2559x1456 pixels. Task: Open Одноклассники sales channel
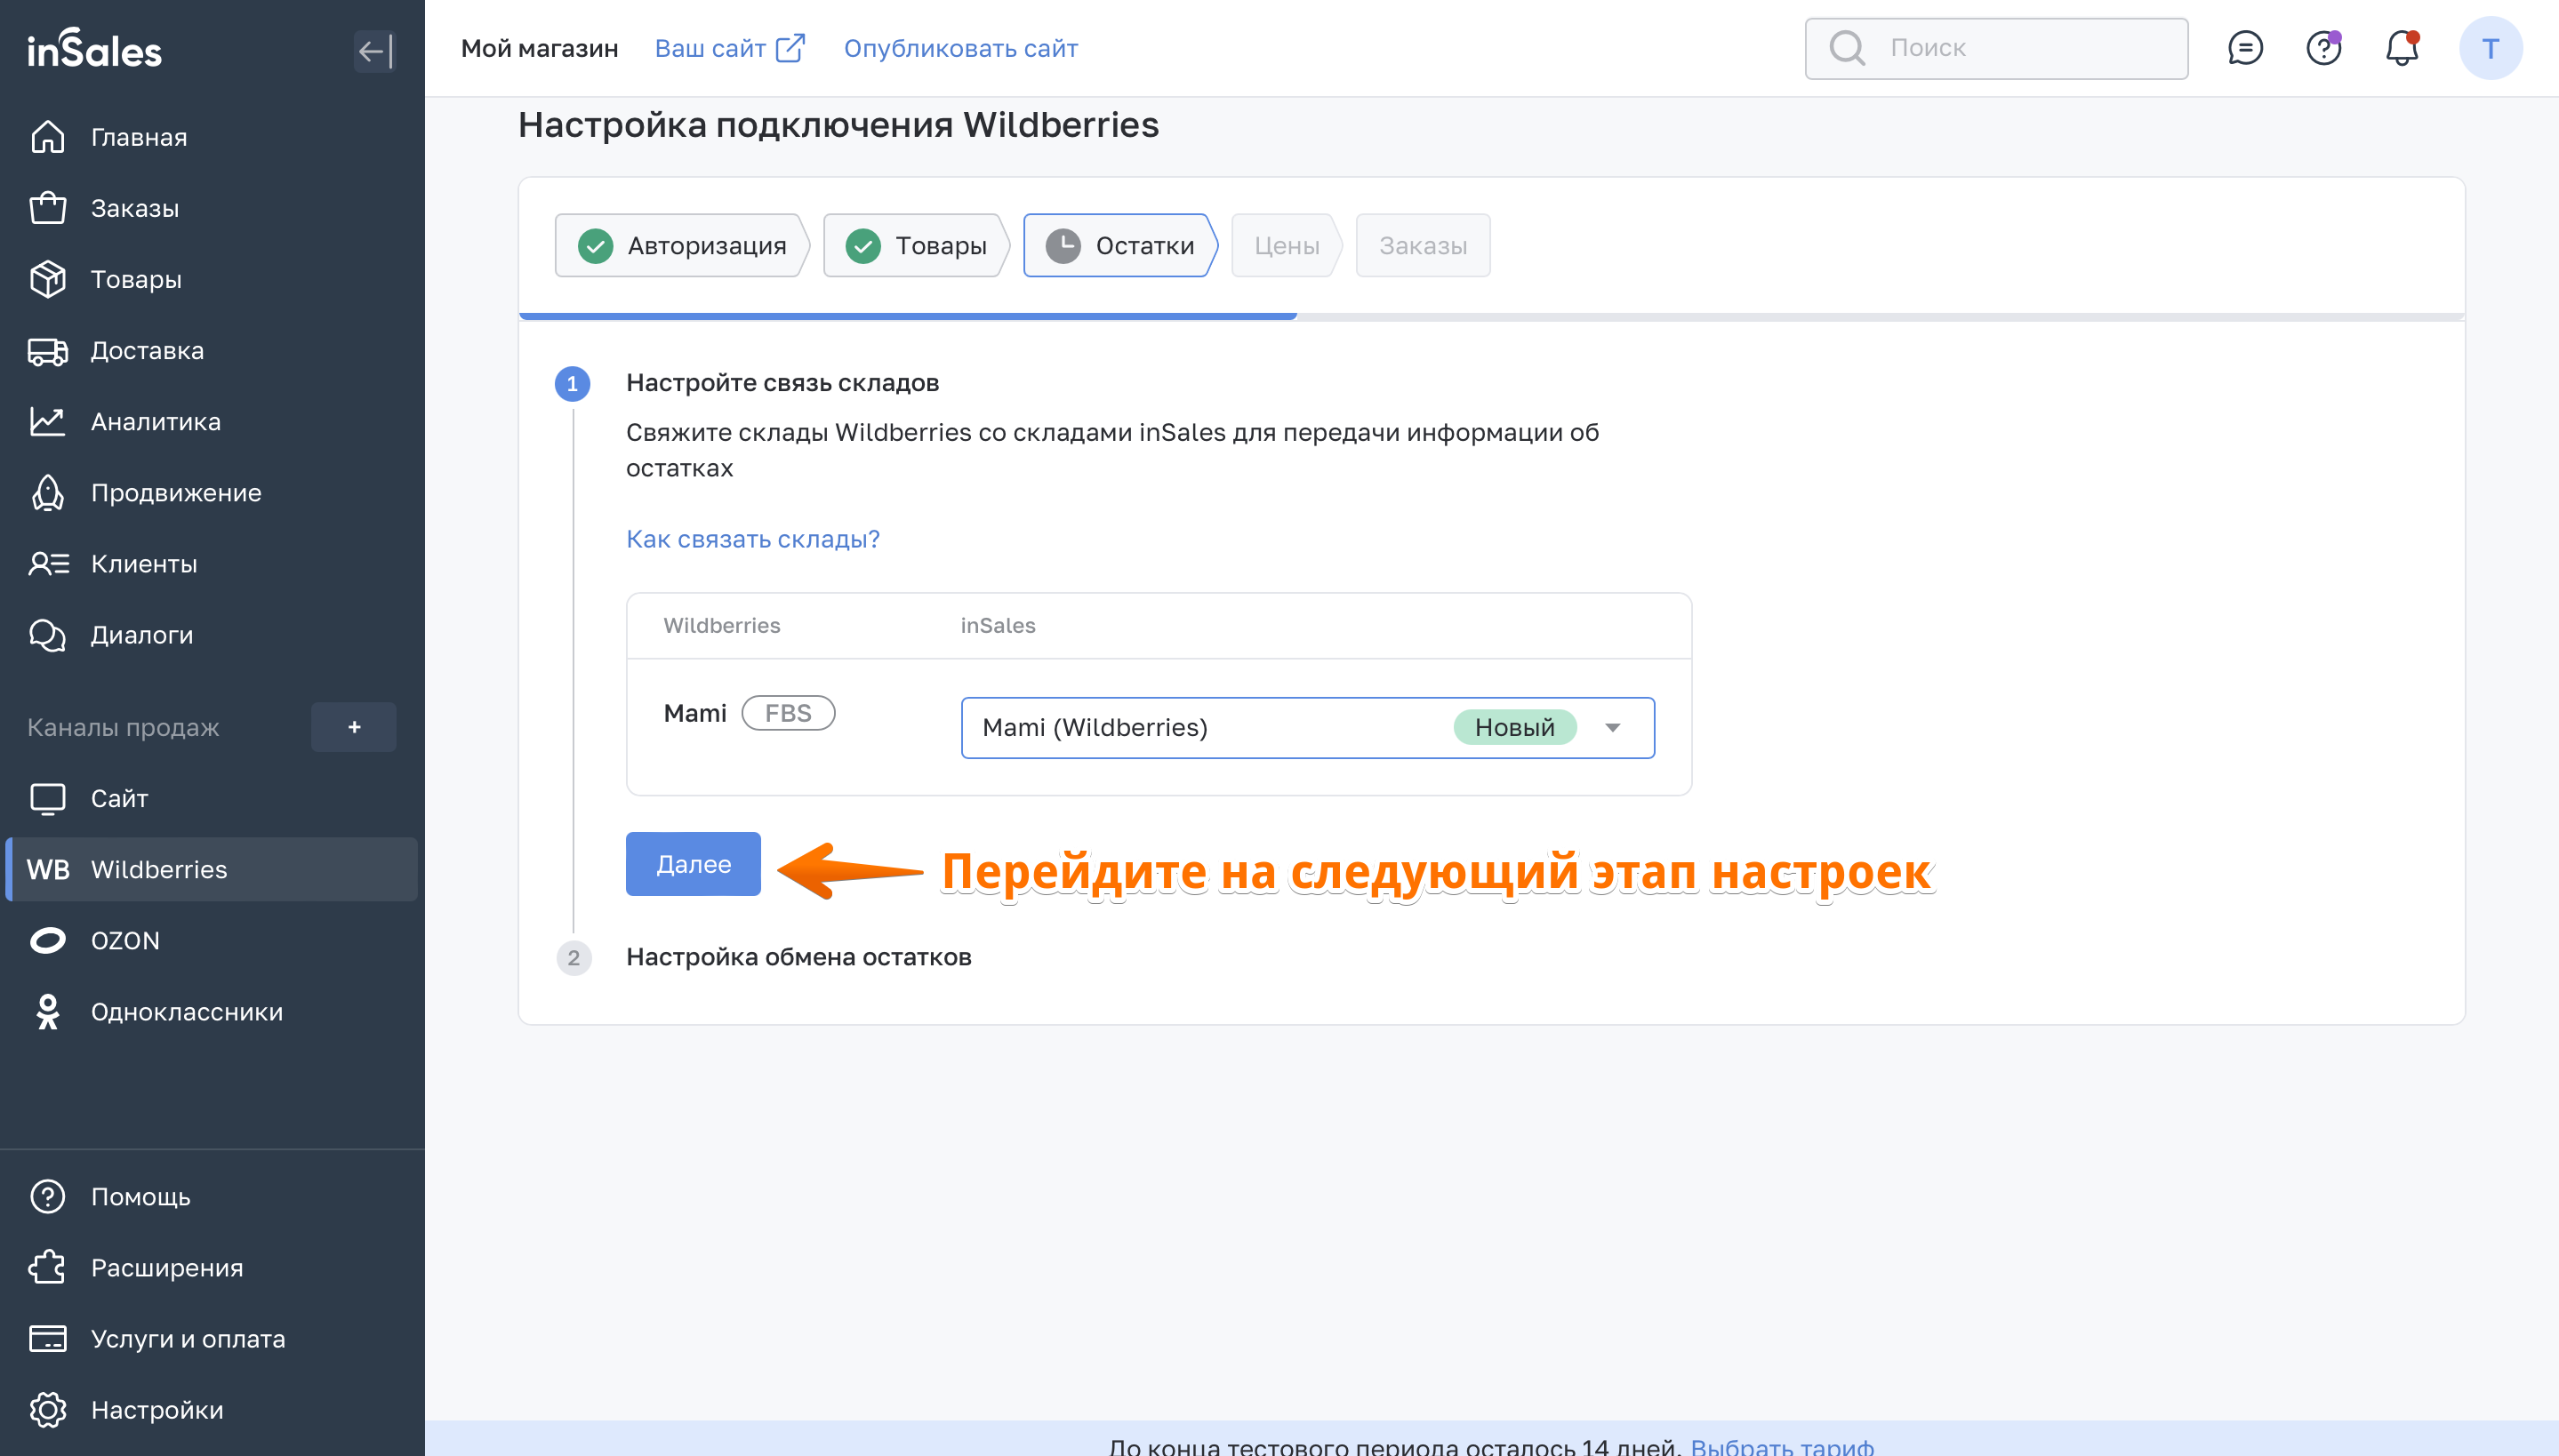pyautogui.click(x=186, y=1011)
